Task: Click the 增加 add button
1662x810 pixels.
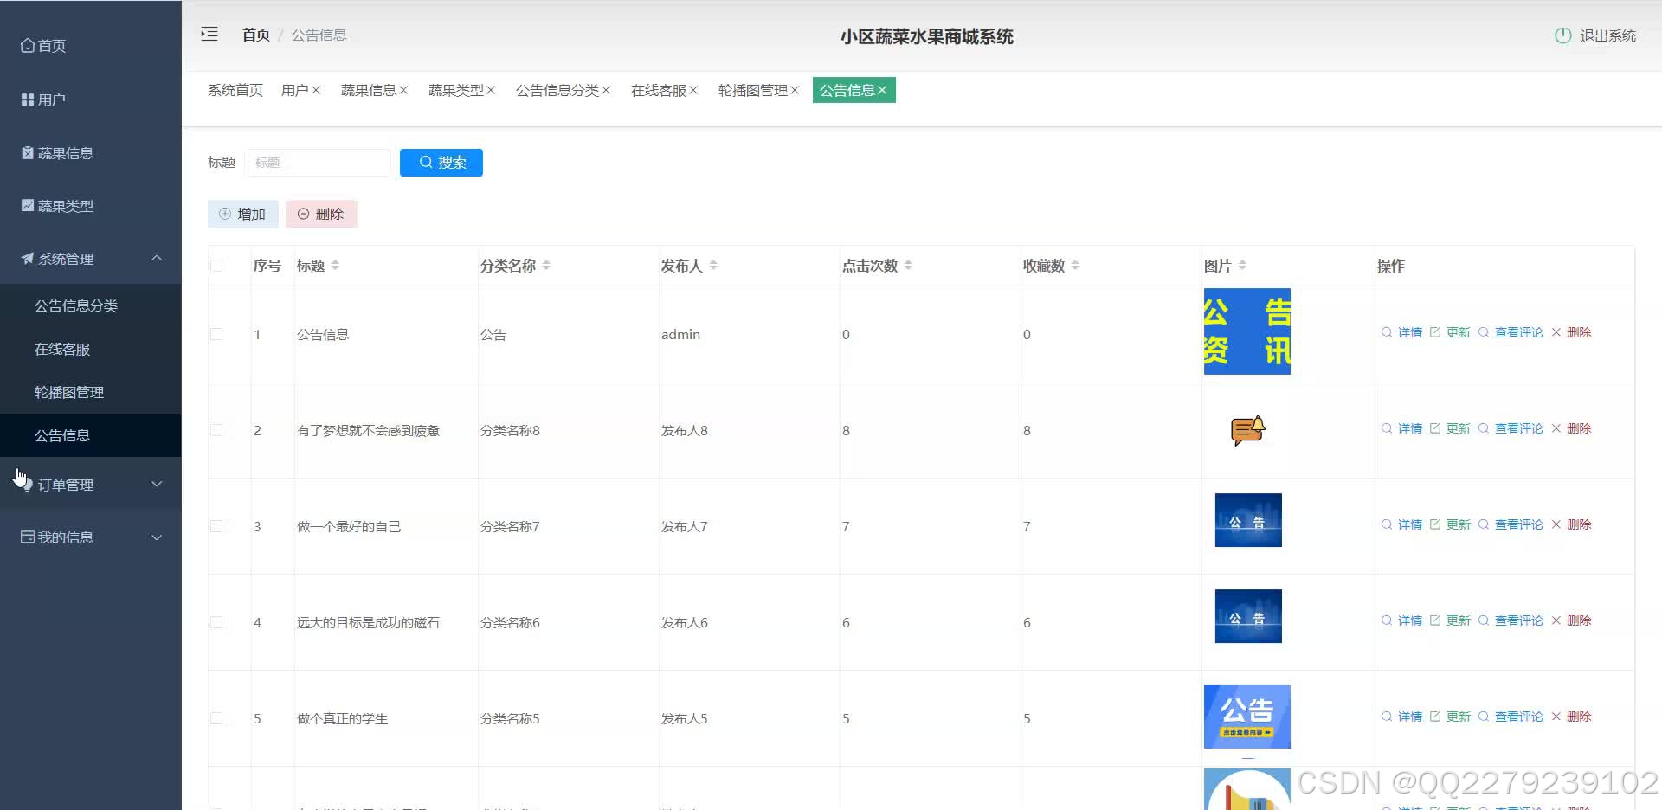Action: [x=242, y=214]
